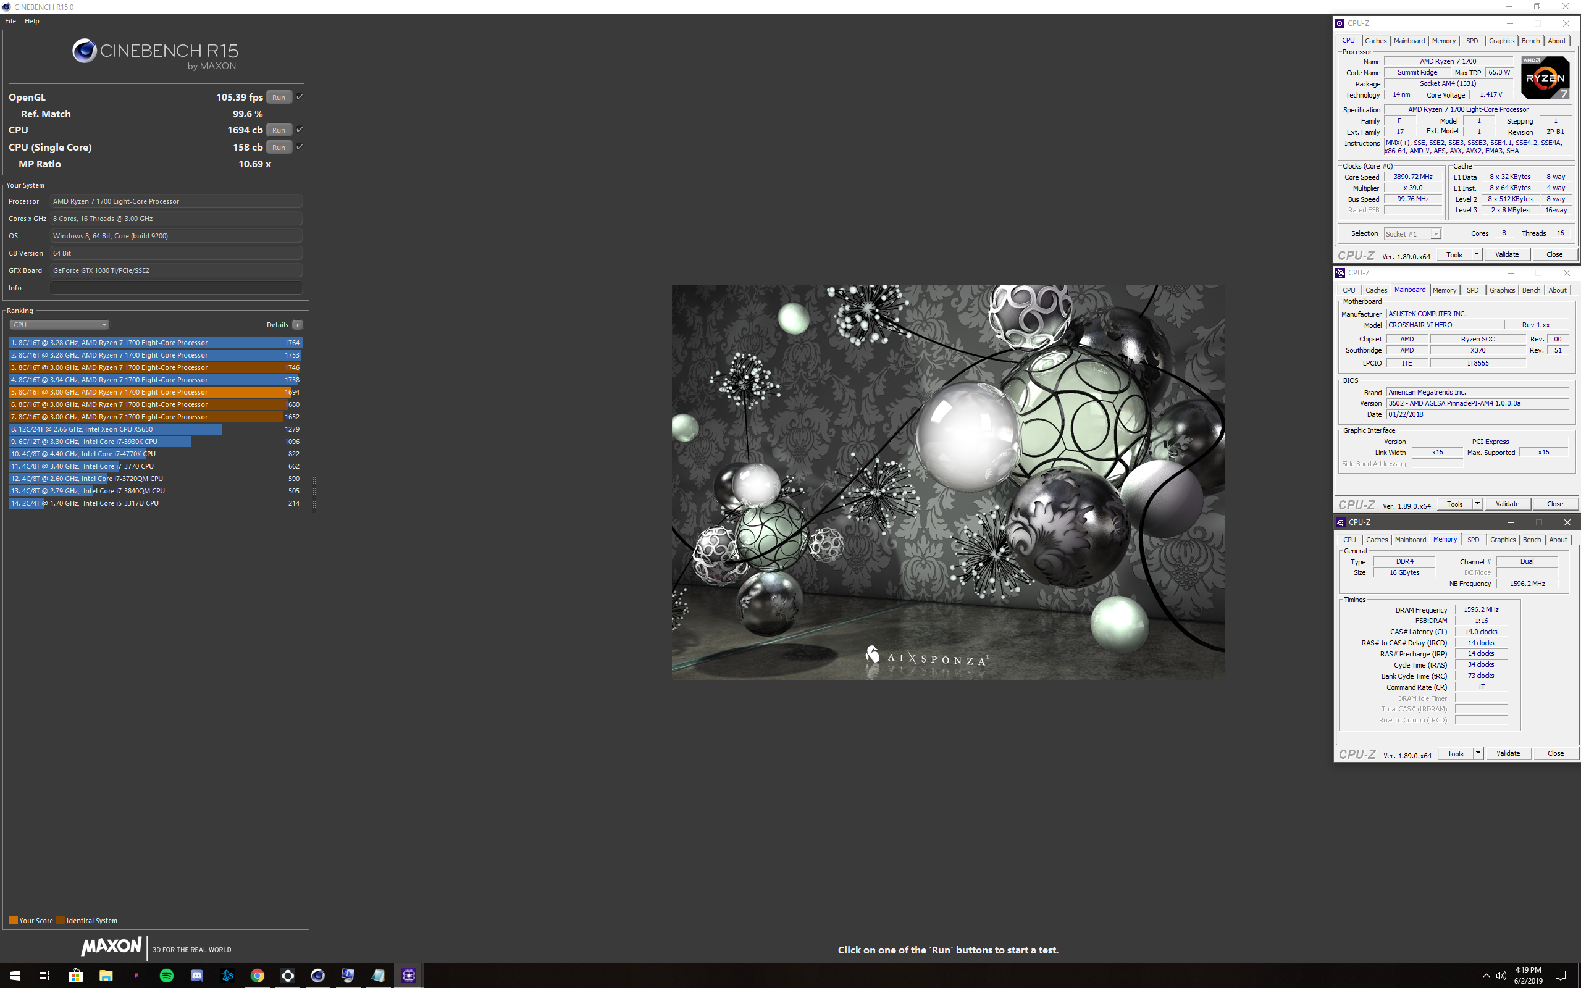Click into the Info text field
This screenshot has height=988, width=1581.
[177, 288]
